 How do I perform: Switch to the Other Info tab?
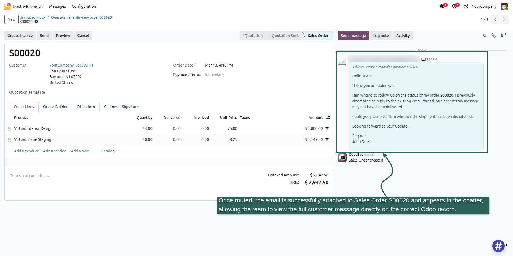click(x=86, y=107)
